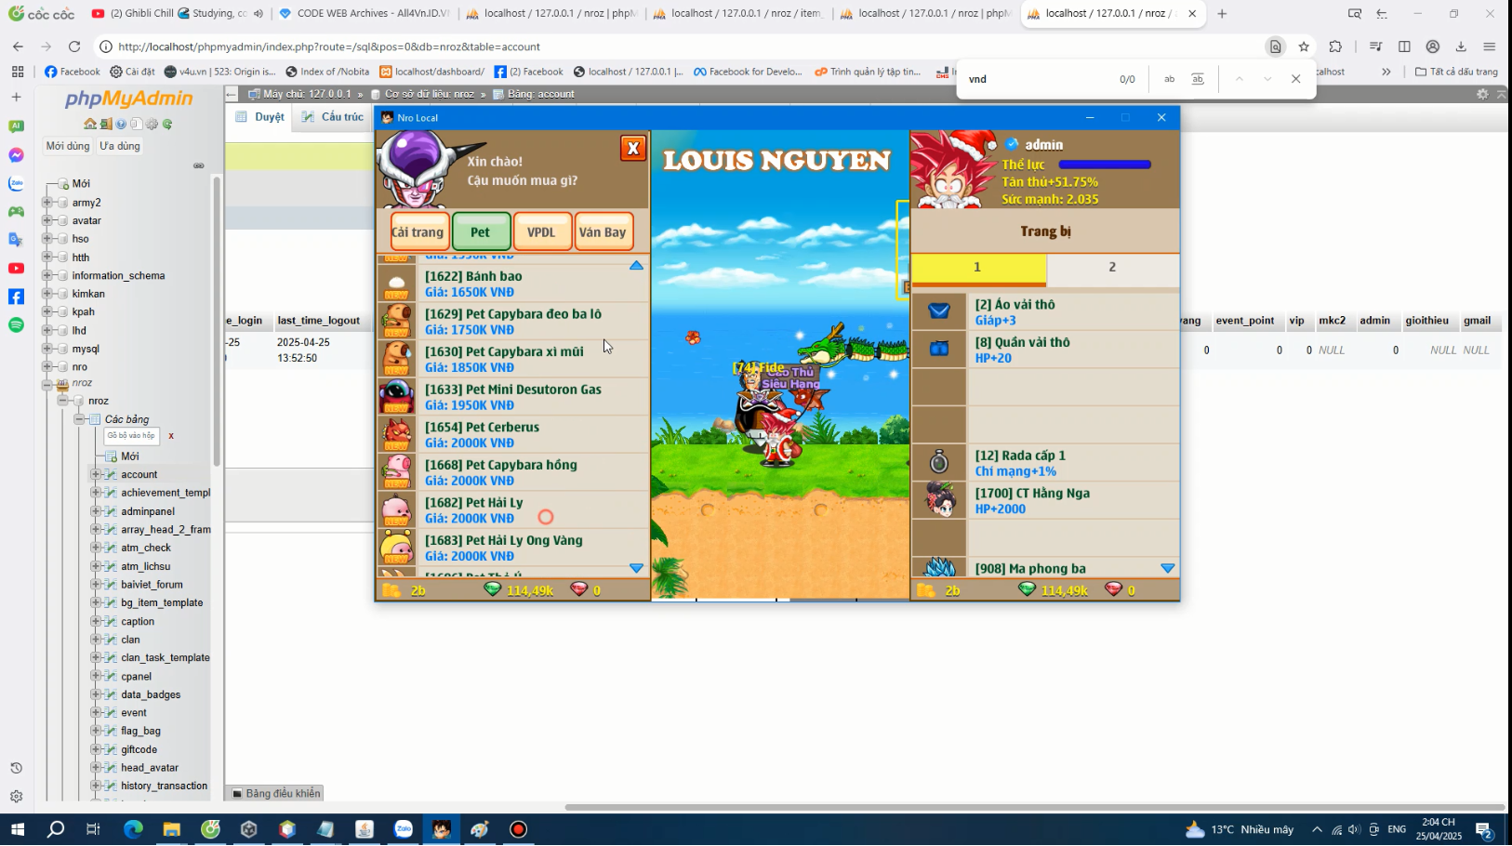Click the horizontal scrollbar at page bottom
Image resolution: width=1512 pixels, height=846 pixels.
[1034, 807]
